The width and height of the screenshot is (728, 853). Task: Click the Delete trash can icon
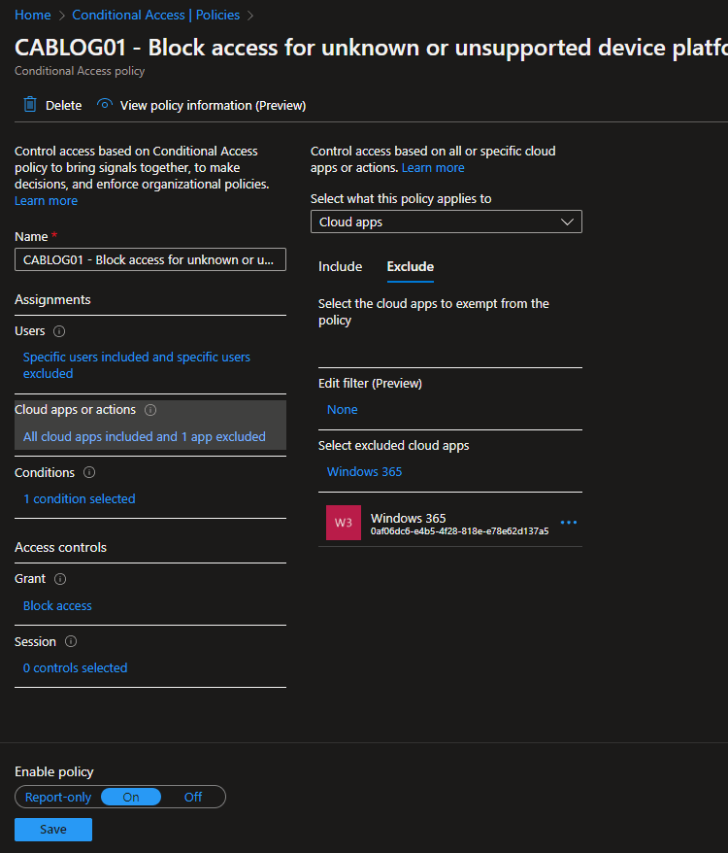click(30, 105)
